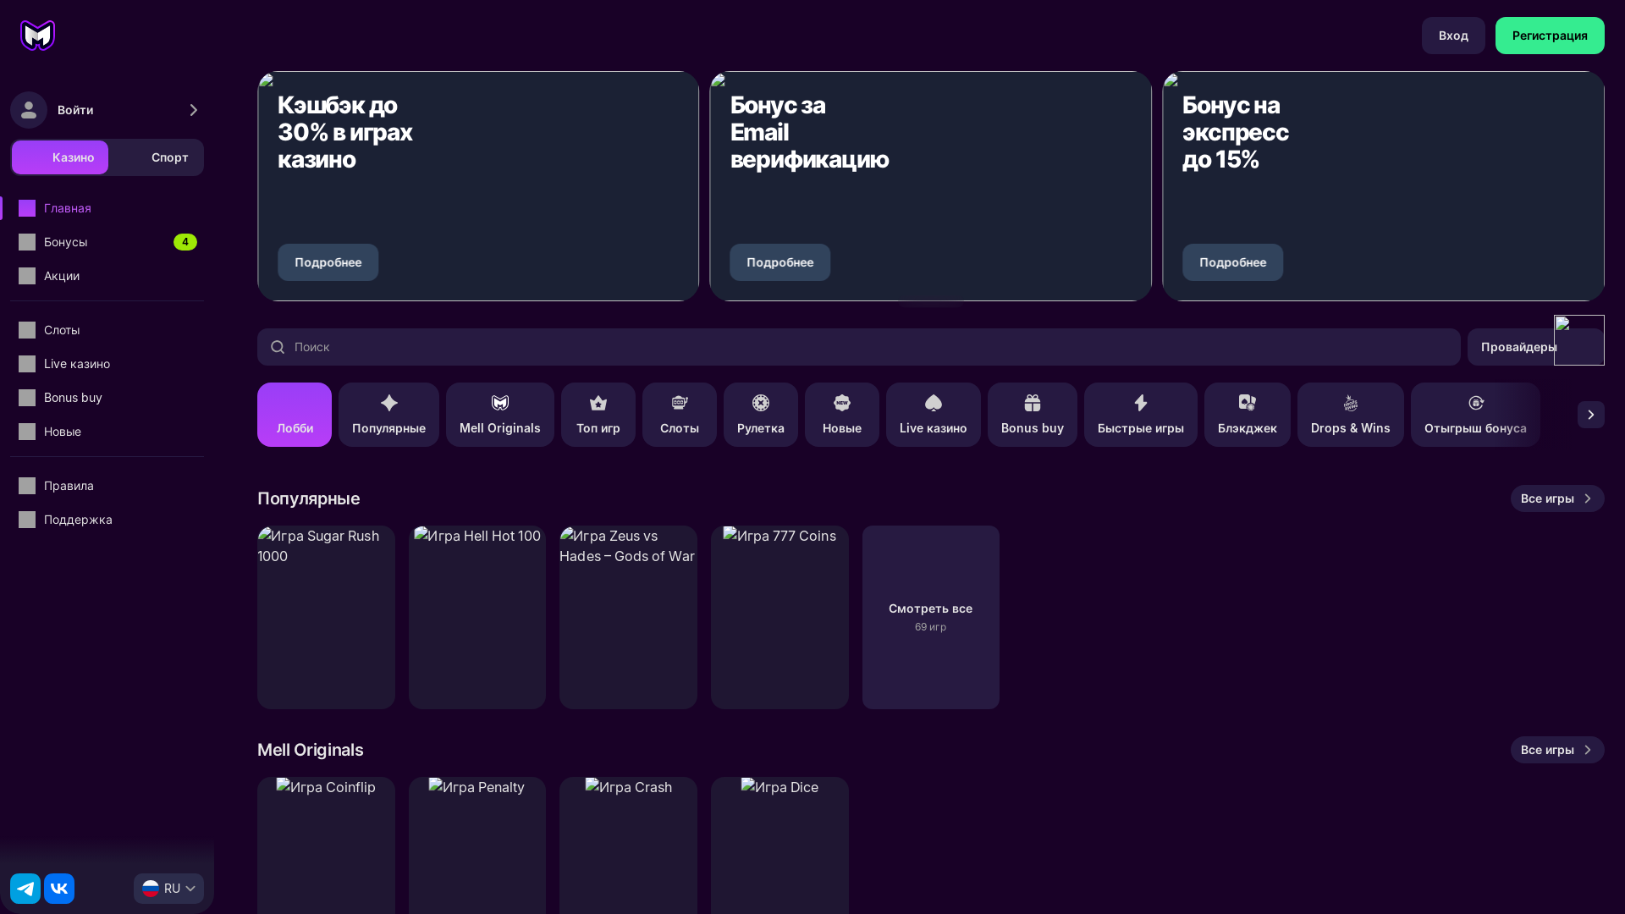Open Поддержка in the sidebar

click(107, 520)
